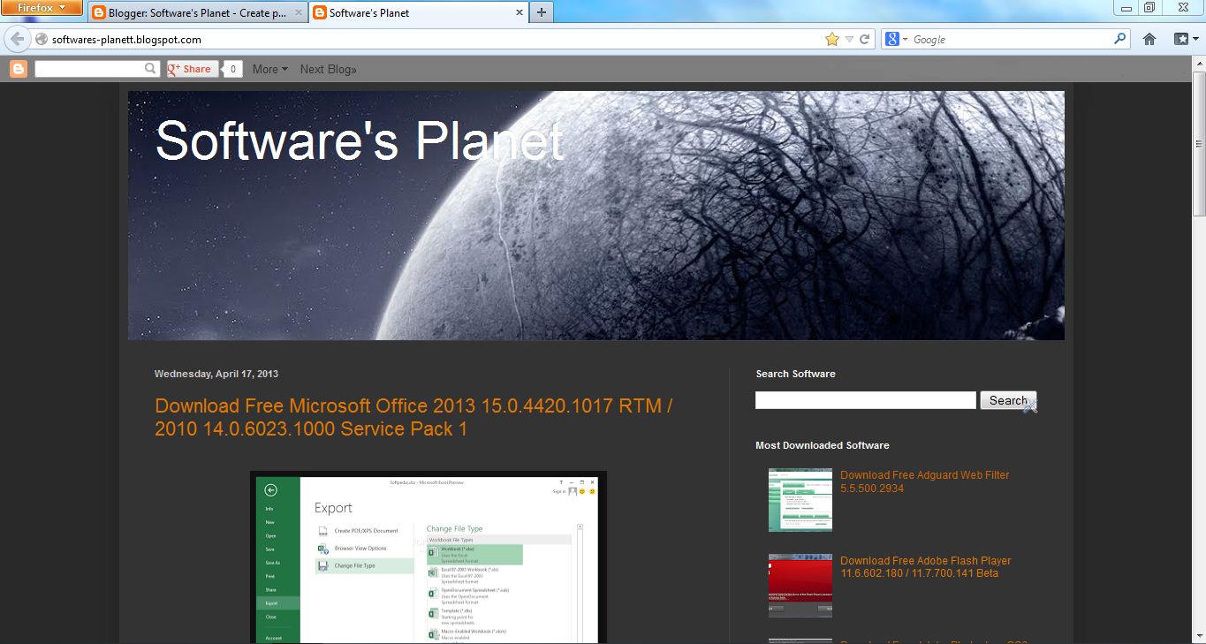The image size is (1206, 644).
Task: Click the Search Software widget heading
Action: pos(795,374)
